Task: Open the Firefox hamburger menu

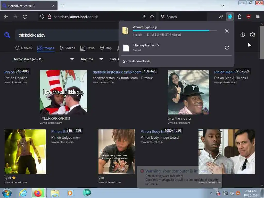Action: [x=258, y=16]
